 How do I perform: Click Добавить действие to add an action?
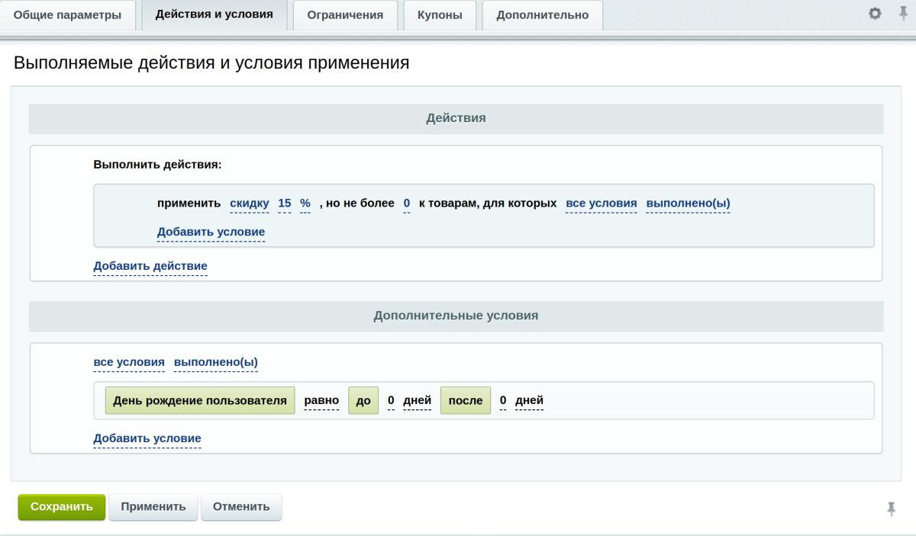coord(150,266)
